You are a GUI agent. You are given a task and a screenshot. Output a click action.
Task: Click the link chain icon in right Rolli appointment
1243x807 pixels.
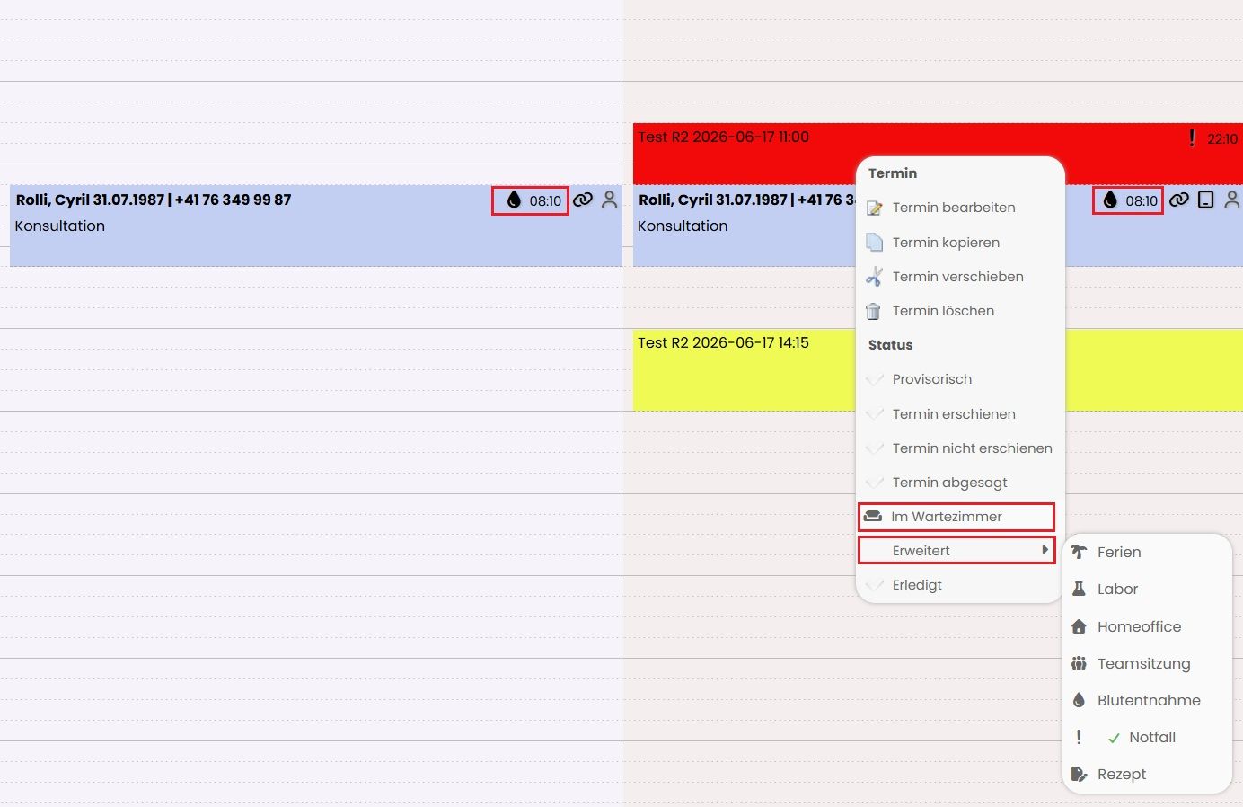1179,200
